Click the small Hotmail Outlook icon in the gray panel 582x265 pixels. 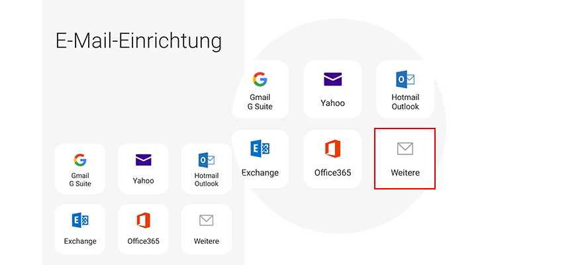[x=206, y=160]
